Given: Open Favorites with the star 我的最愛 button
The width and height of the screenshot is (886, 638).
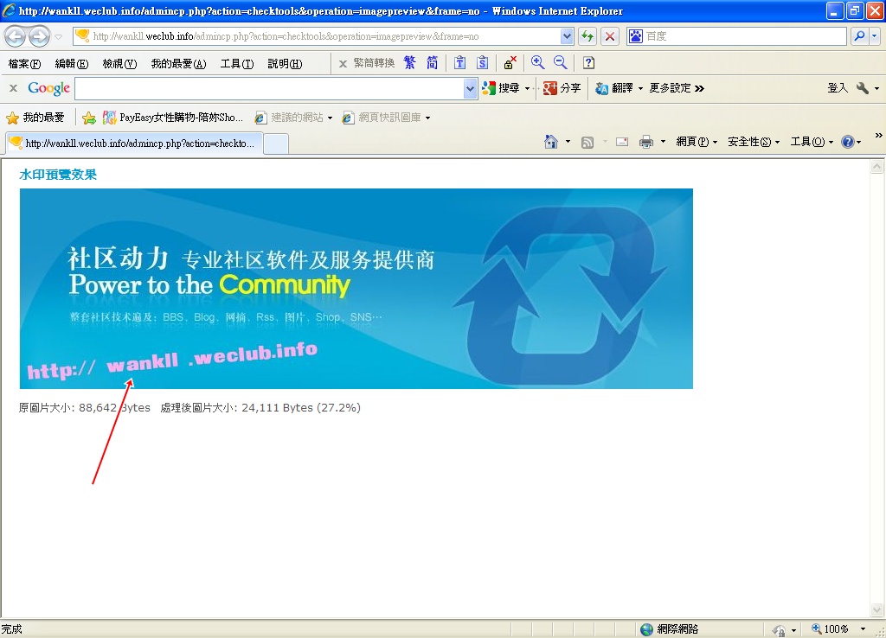Looking at the screenshot, I should pyautogui.click(x=35, y=118).
